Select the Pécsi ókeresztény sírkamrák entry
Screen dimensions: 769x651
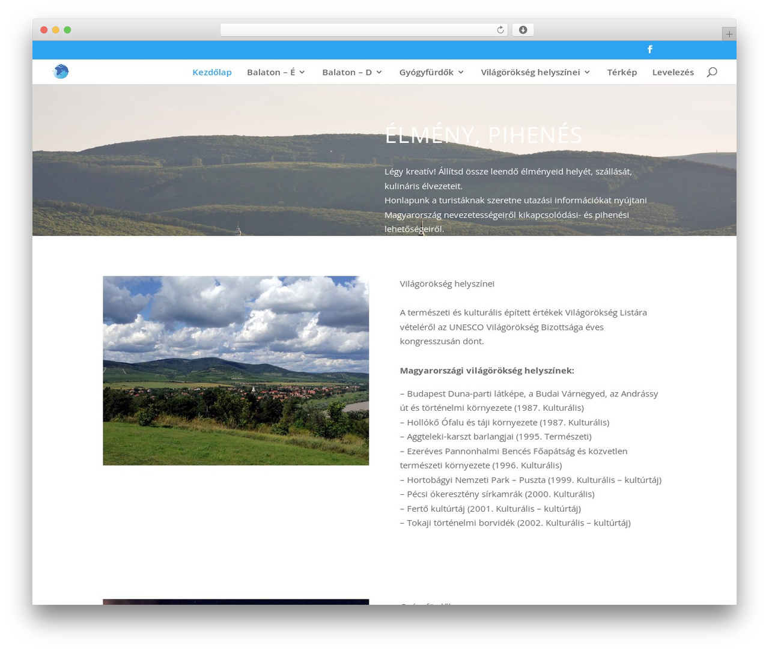[x=497, y=494]
